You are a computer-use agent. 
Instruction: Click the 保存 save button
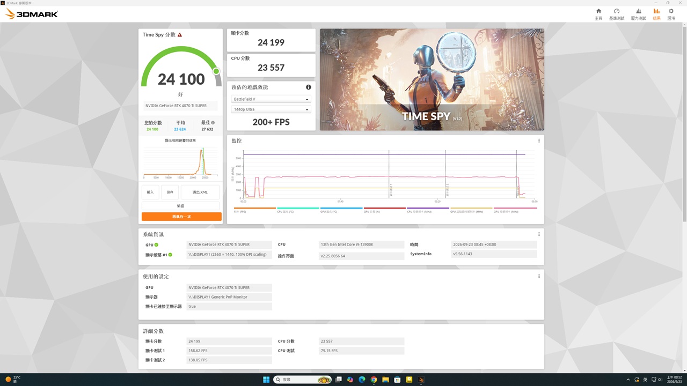[170, 192]
